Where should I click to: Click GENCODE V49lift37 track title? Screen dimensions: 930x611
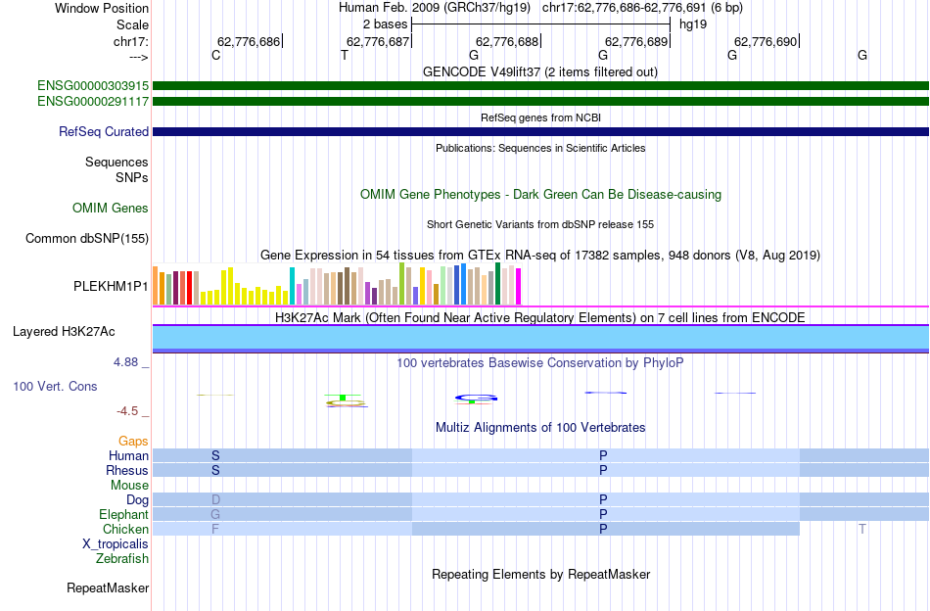[x=540, y=72]
